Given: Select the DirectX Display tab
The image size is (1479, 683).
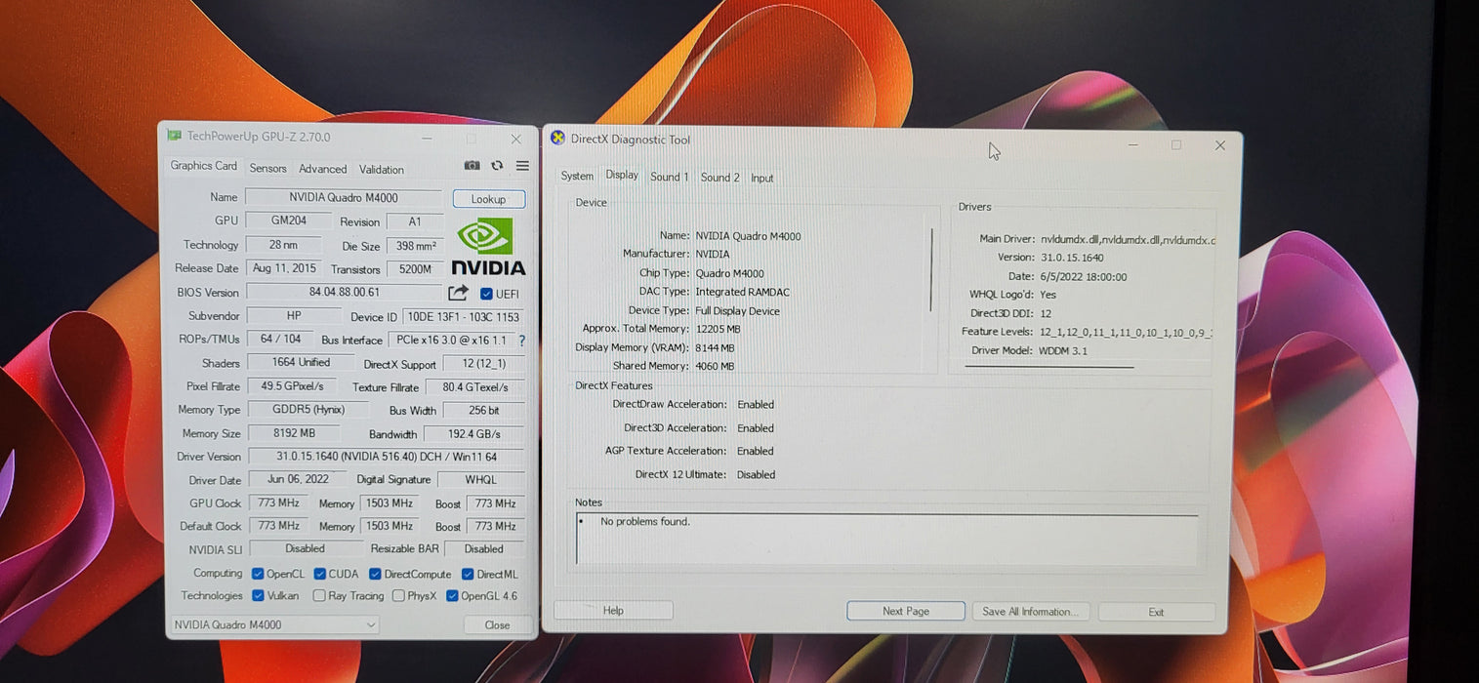Looking at the screenshot, I should [622, 175].
